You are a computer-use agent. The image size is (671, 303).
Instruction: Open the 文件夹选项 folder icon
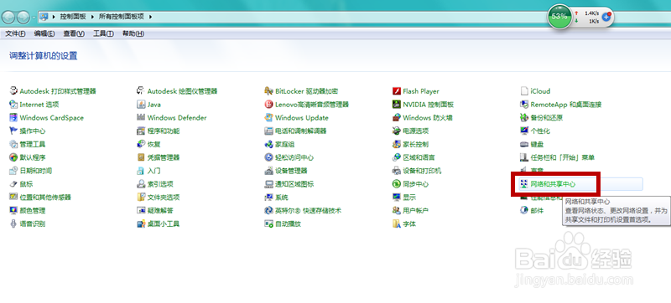click(x=141, y=198)
